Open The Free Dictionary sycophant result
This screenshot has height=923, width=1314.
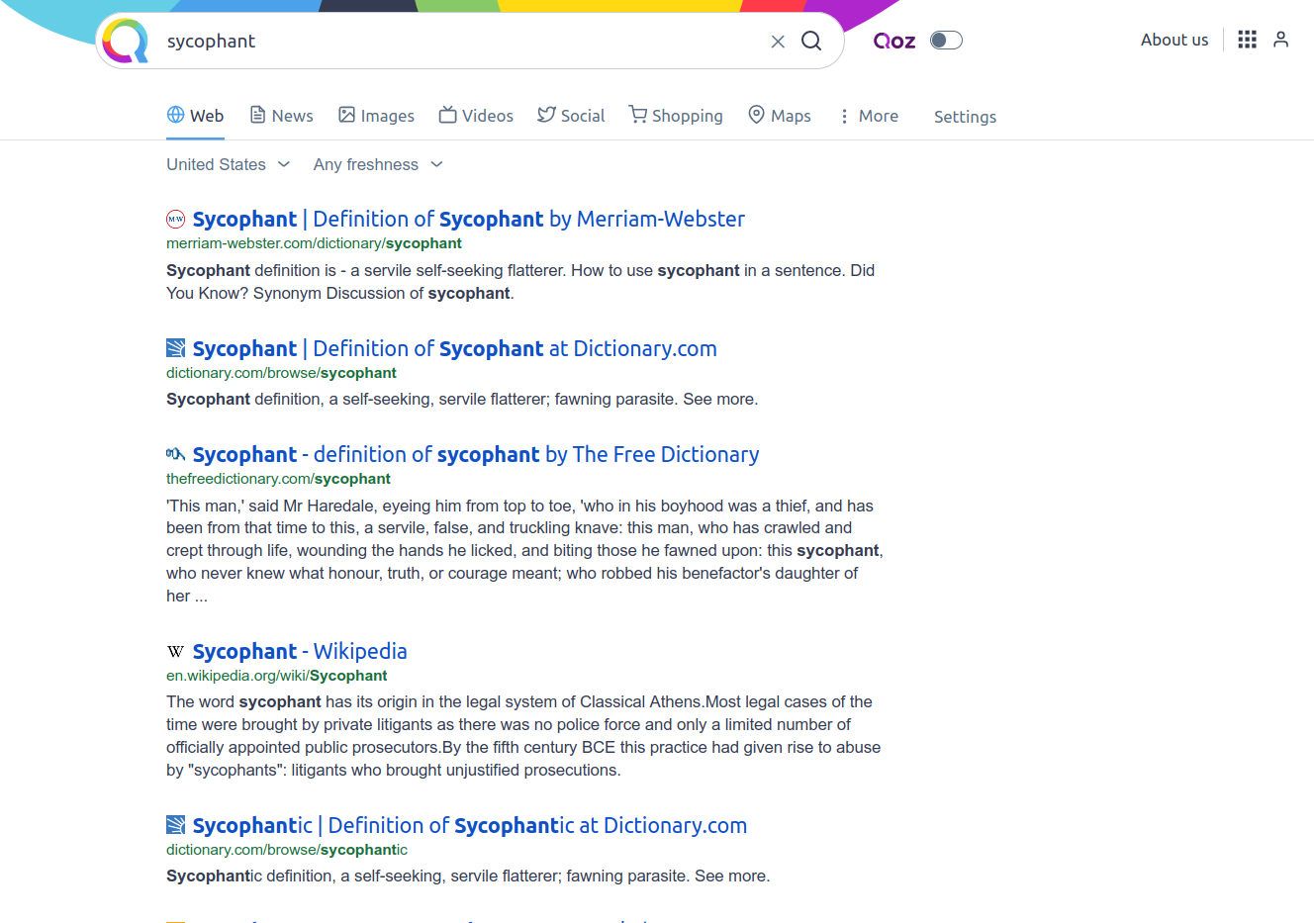(x=476, y=454)
